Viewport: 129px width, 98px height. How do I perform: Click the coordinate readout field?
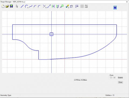81,80
